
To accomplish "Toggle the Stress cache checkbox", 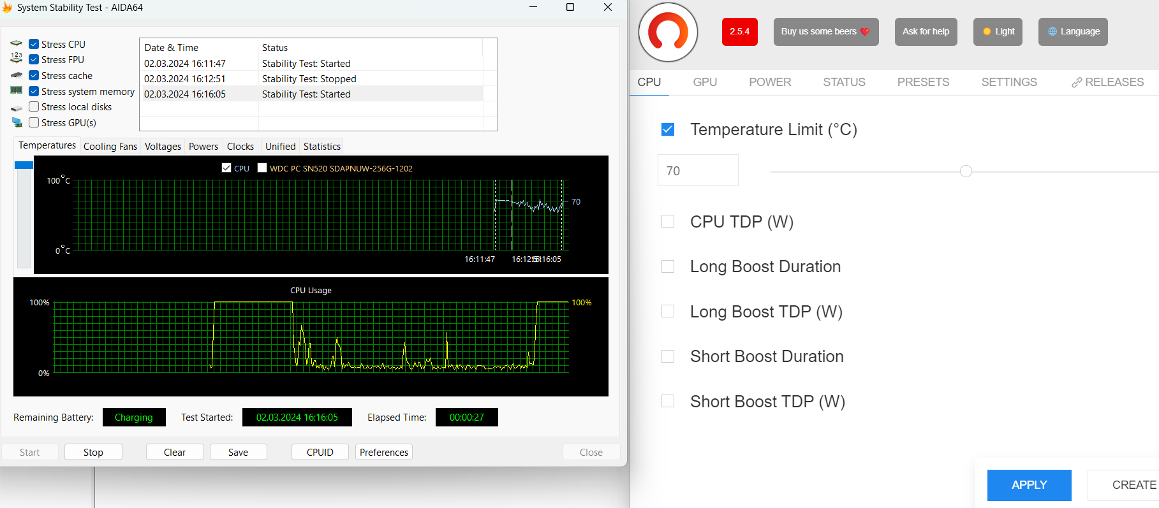I will coord(34,75).
